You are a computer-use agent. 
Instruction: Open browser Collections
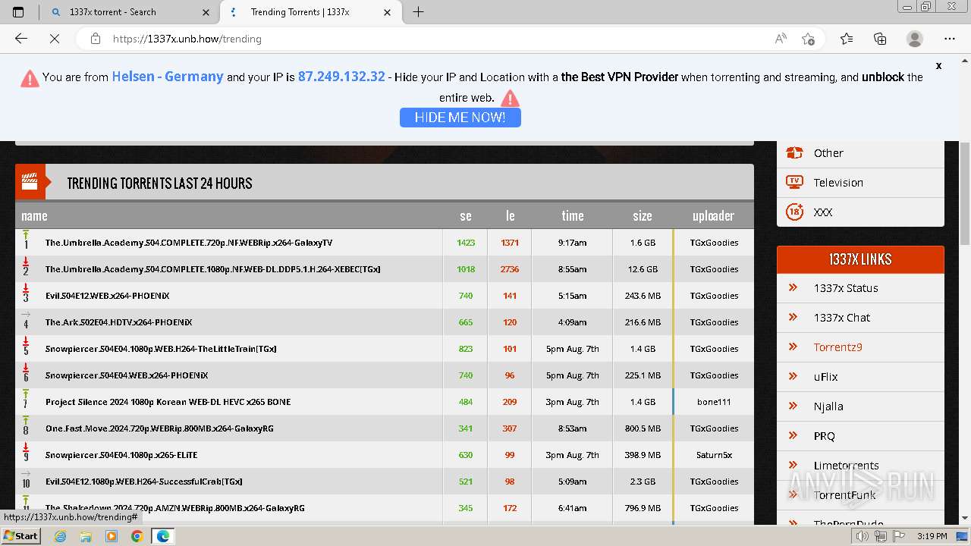pyautogui.click(x=880, y=39)
